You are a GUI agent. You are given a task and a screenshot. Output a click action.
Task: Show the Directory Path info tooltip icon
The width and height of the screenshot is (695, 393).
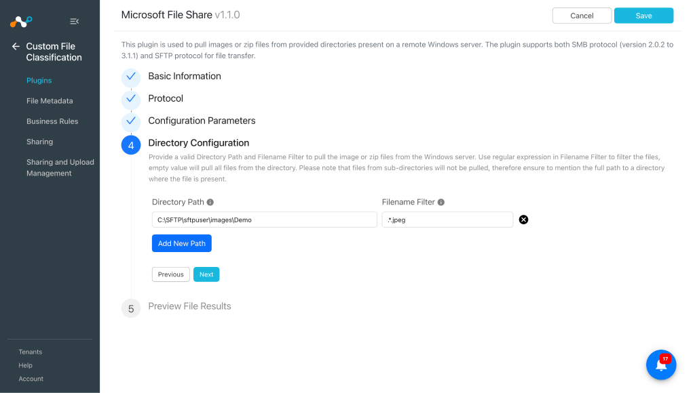pyautogui.click(x=210, y=202)
